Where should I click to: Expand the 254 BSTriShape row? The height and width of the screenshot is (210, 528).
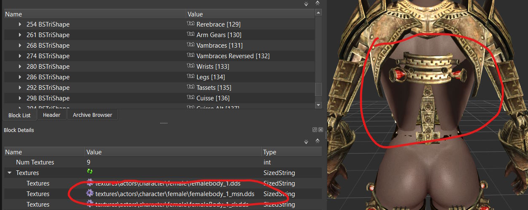point(20,24)
